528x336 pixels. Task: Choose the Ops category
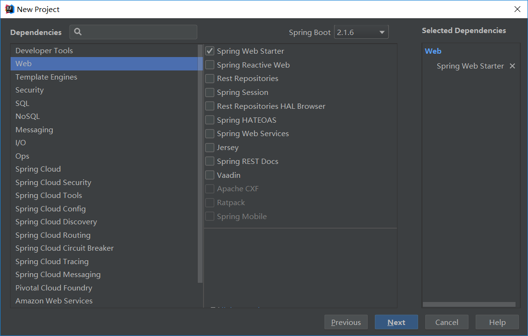pos(104,156)
